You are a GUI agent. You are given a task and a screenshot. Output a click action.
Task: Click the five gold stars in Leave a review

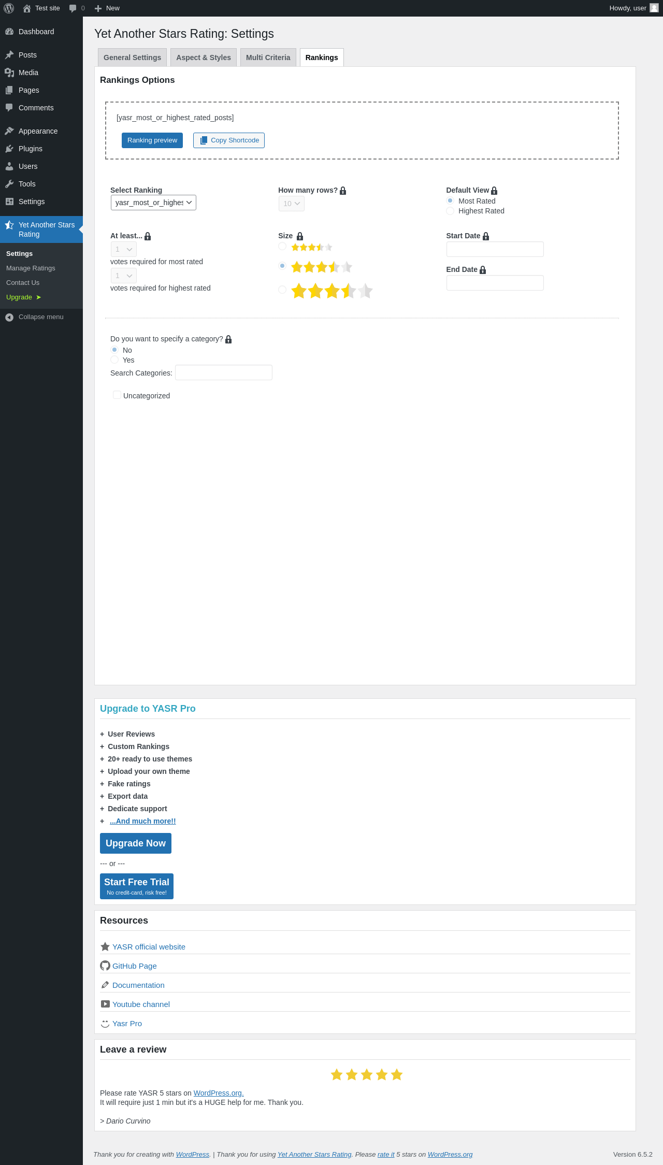click(x=367, y=1075)
